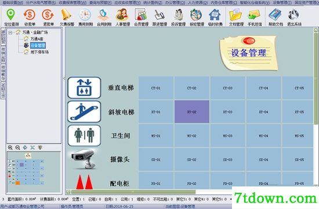Viewport: 319px width, 209px height.
Task: Click the restroom icon
Action: pyautogui.click(x=84, y=135)
